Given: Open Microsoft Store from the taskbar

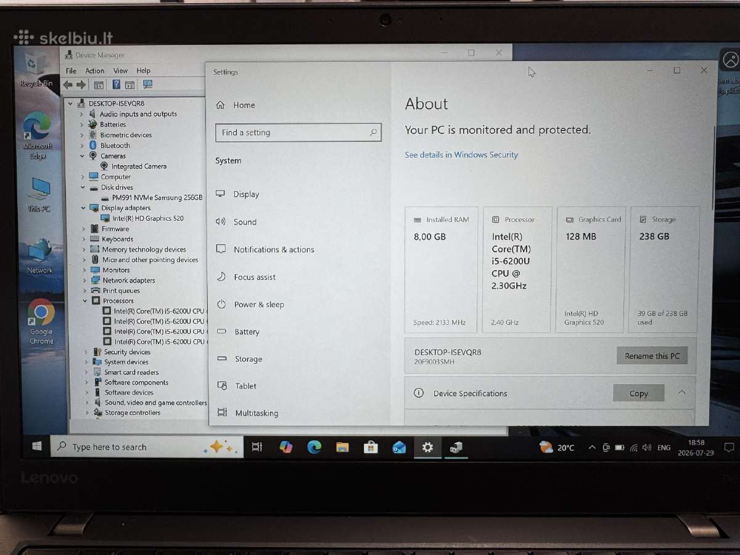Looking at the screenshot, I should (371, 447).
